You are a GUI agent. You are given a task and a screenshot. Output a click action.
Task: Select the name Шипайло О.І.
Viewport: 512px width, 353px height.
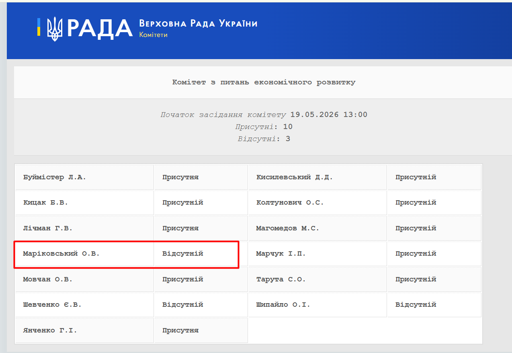click(x=283, y=305)
